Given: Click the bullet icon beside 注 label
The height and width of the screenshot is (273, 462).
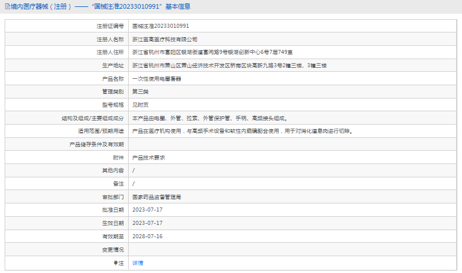Looking at the screenshot, I should pos(115,263).
